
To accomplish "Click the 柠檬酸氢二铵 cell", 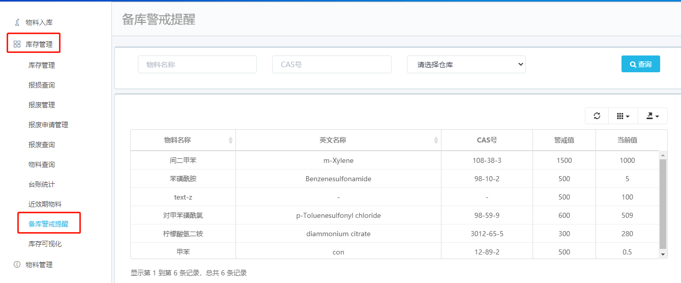I will point(183,234).
